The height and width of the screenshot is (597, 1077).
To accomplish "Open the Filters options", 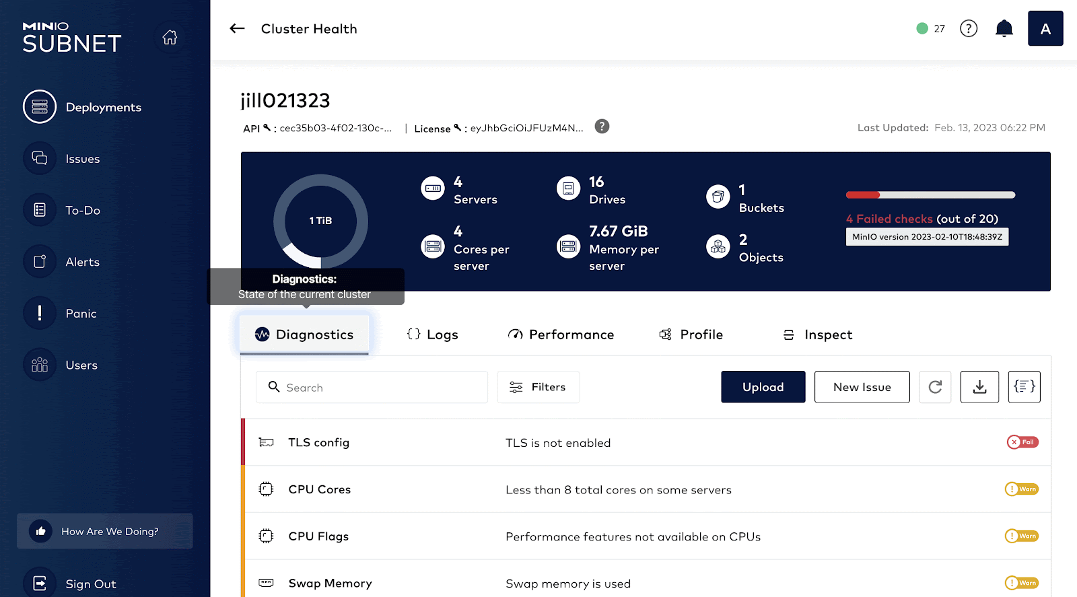I will [x=538, y=387].
